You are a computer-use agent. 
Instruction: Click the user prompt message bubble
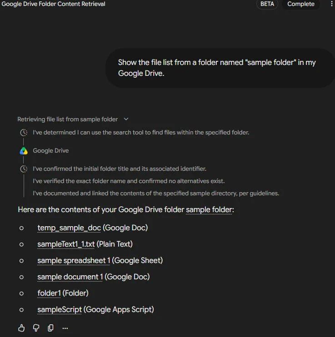tap(220, 68)
